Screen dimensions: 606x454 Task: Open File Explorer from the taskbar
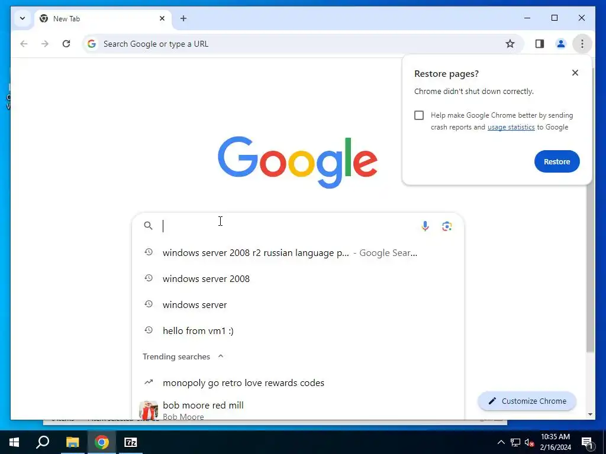(72, 442)
